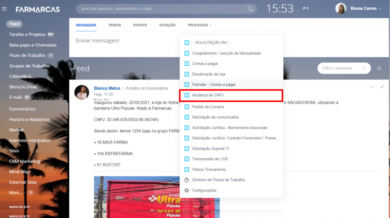Viewport: 390px width, 218px height.
Task: Expand the Processos dropdown
Action: point(199,25)
